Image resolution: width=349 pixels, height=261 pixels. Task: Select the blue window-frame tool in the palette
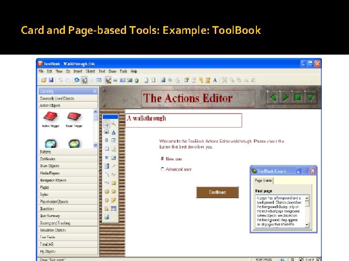(113, 208)
